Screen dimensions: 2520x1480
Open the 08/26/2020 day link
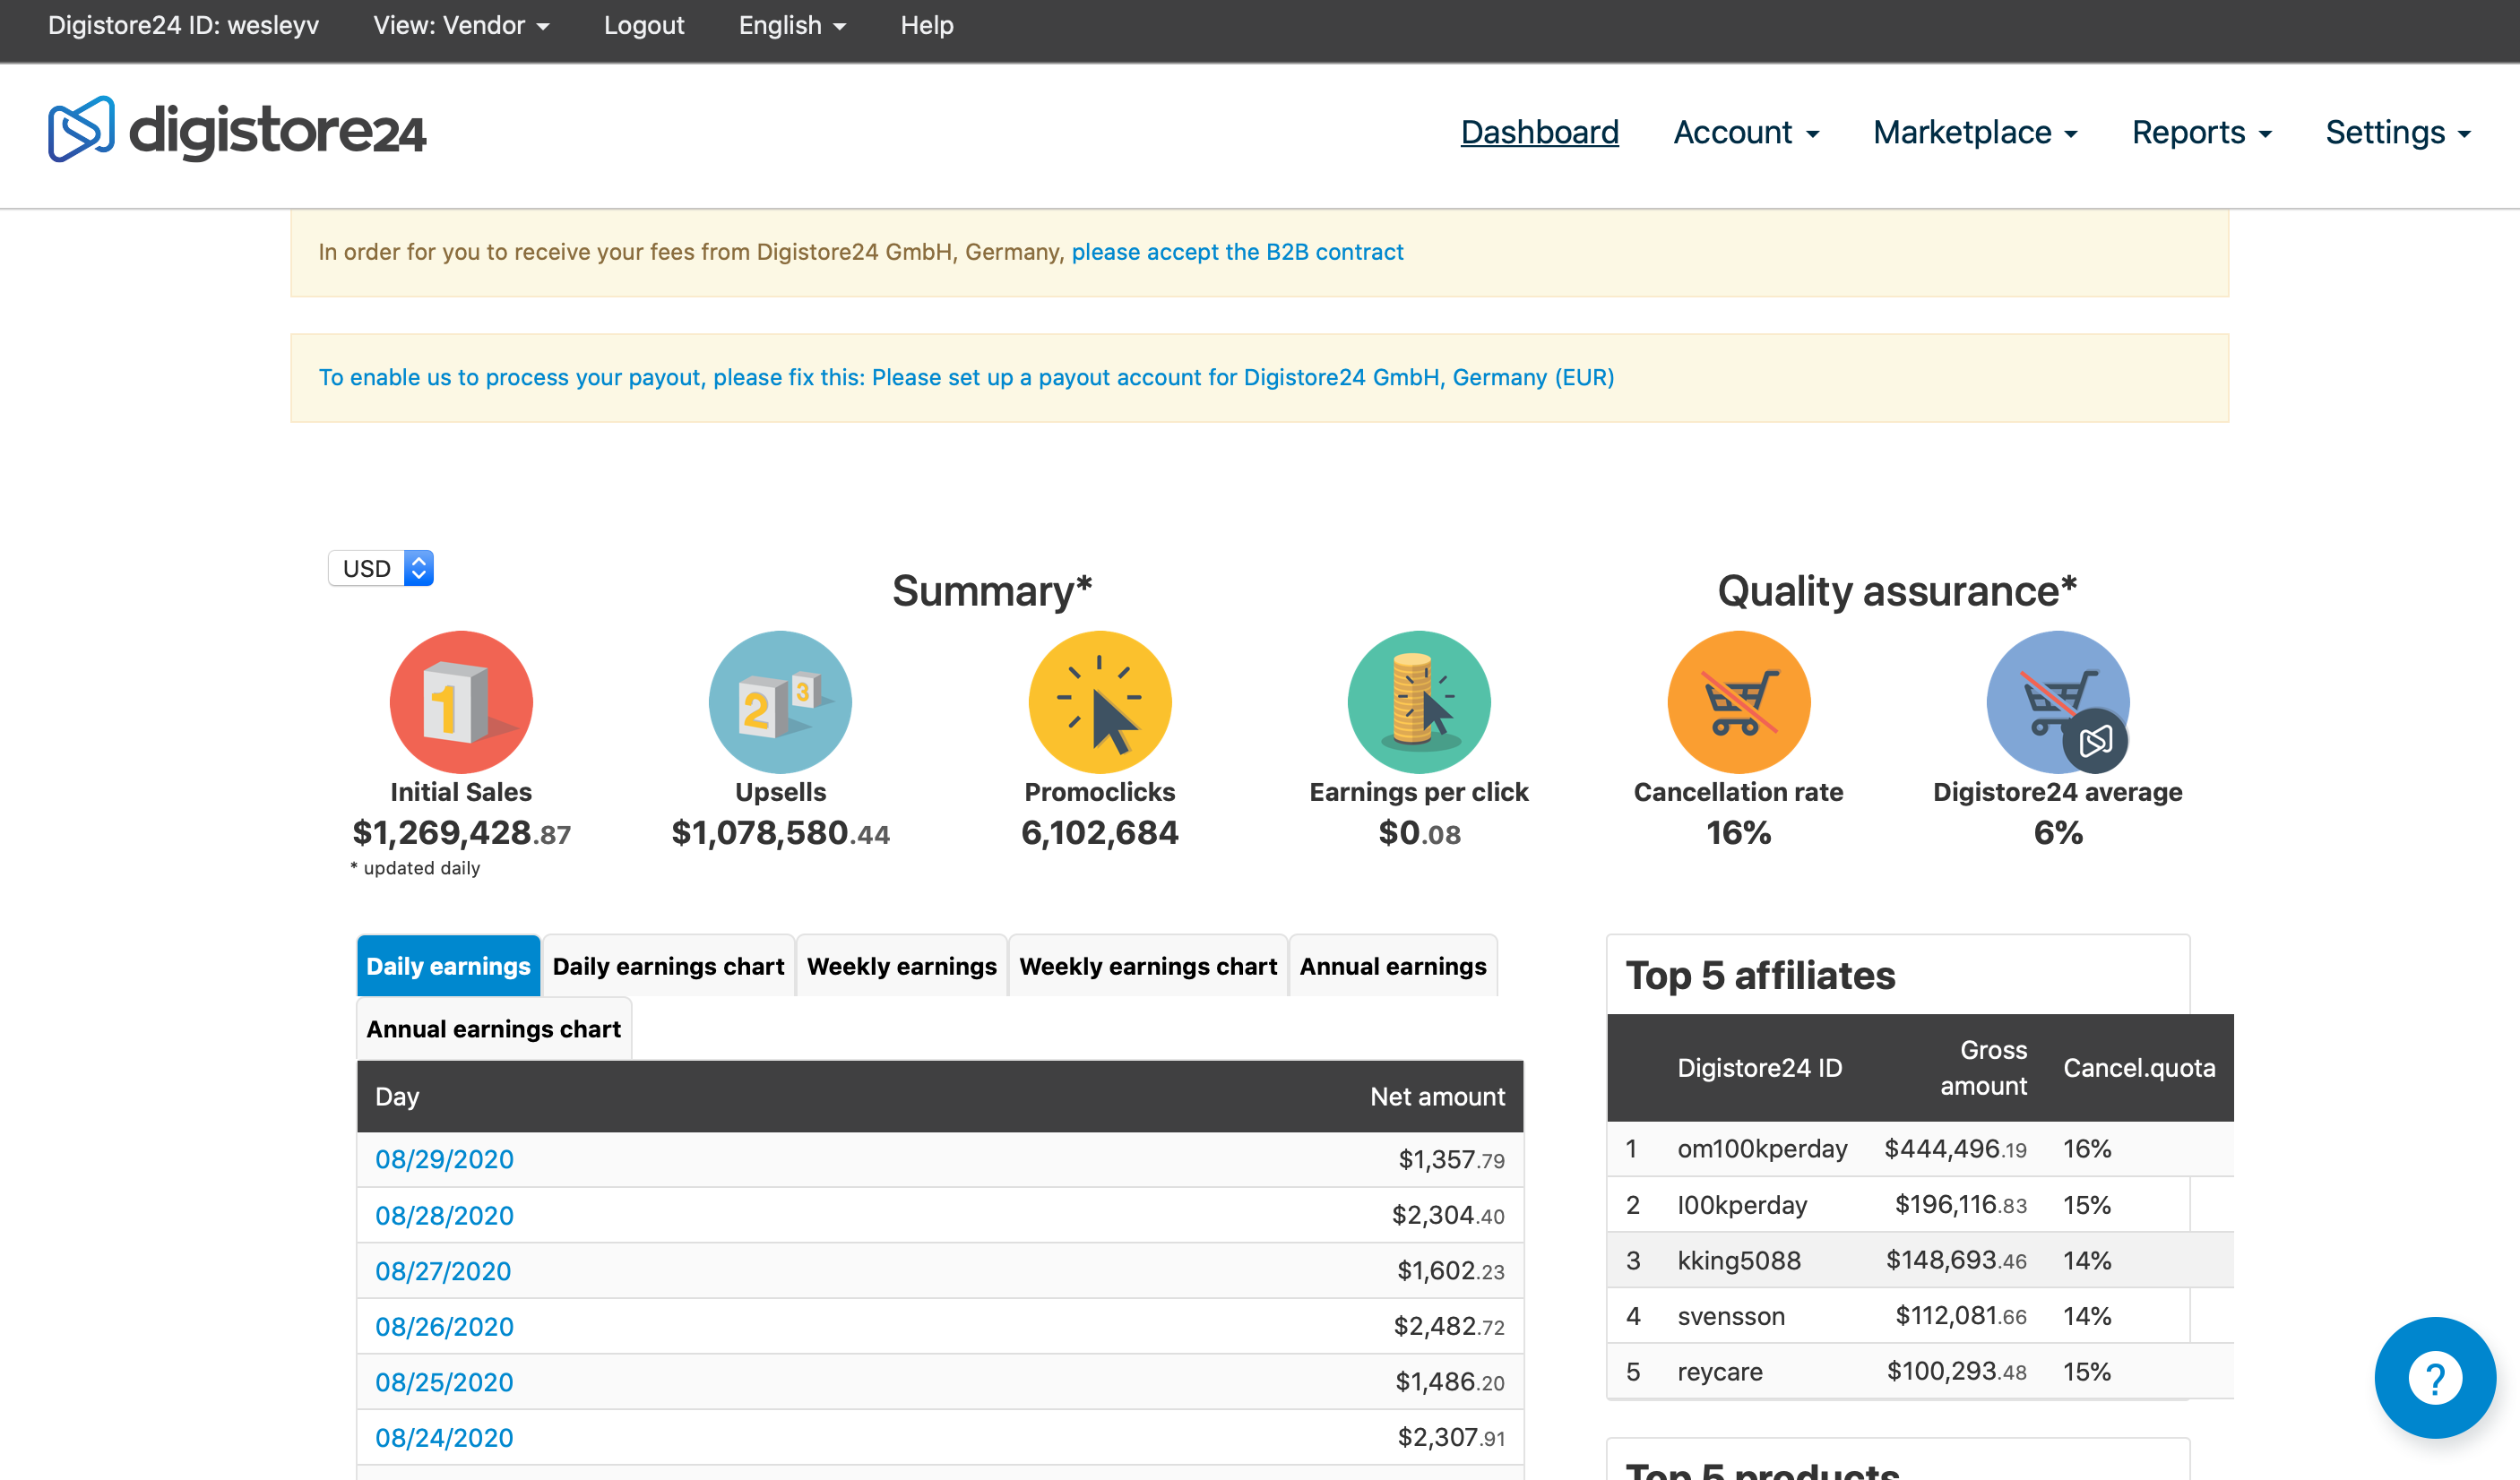pos(444,1326)
